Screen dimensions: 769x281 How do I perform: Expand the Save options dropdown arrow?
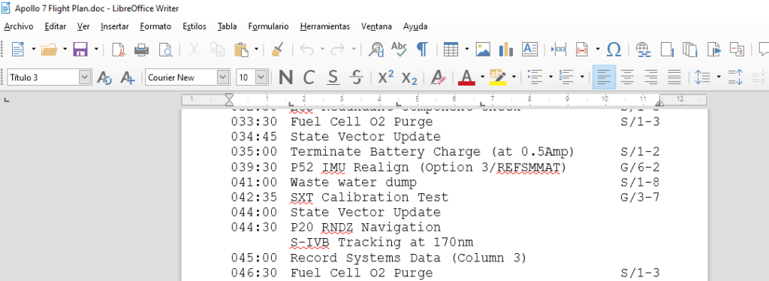(96, 49)
